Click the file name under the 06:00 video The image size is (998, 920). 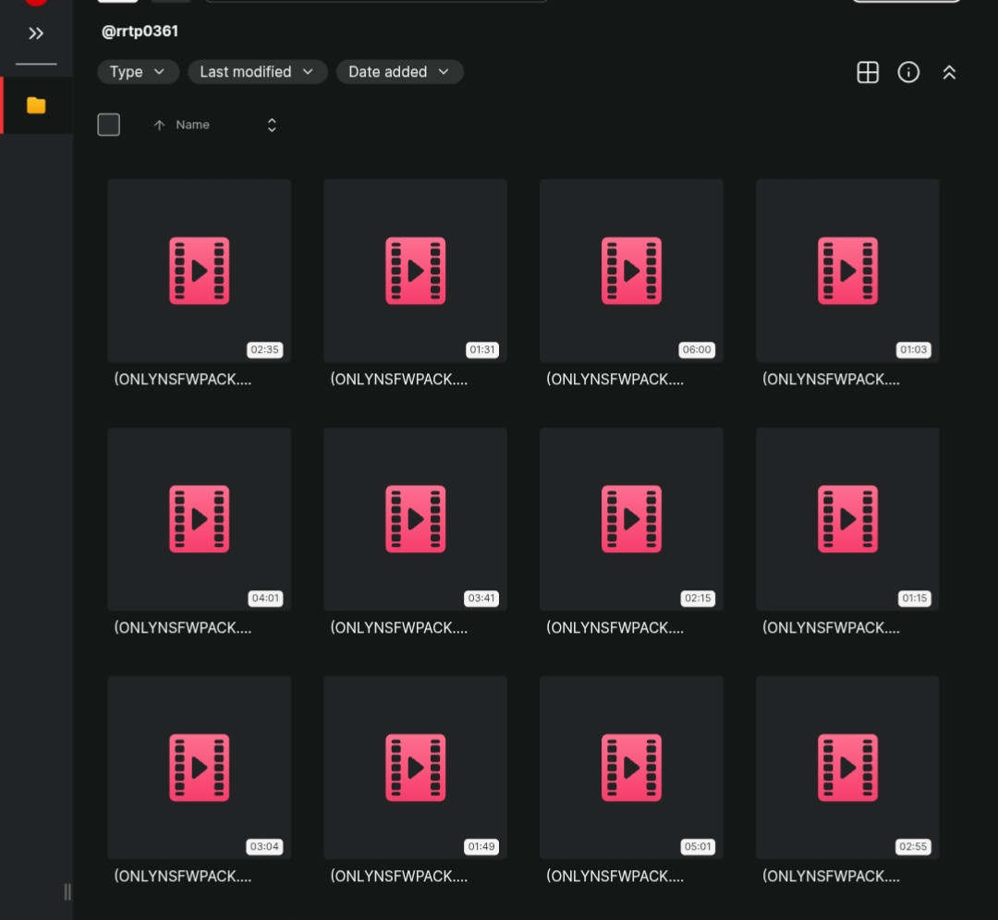click(x=615, y=380)
